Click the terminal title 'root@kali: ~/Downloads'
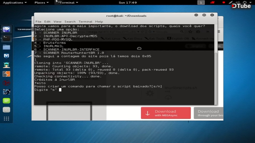 coord(126,16)
